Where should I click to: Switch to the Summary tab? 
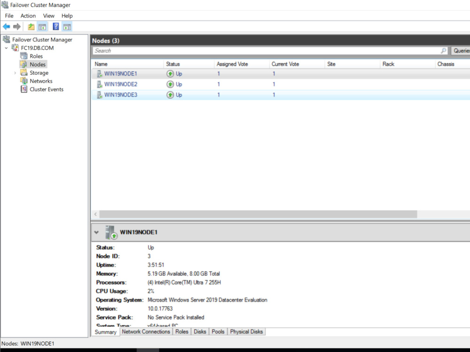pos(105,332)
